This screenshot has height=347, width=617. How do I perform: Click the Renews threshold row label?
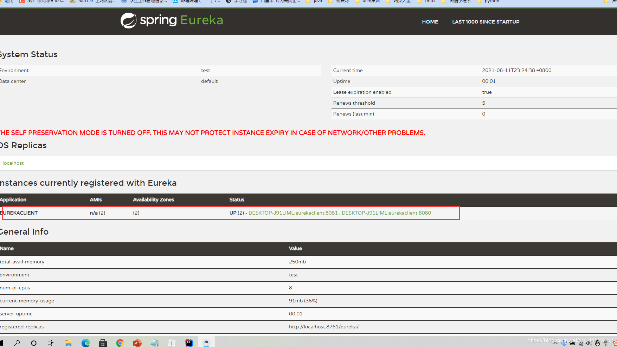(x=354, y=103)
